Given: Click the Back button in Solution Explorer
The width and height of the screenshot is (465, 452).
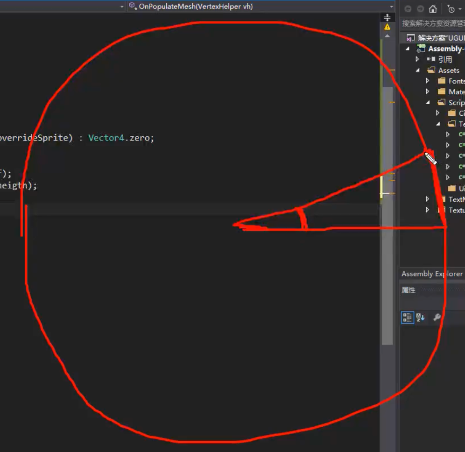Looking at the screenshot, I should click(x=408, y=9).
